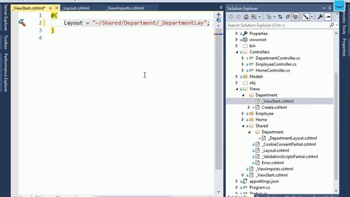Click the toolbar overflow chevron in Solution Explorer
350x197 pixels.
click(337, 15)
